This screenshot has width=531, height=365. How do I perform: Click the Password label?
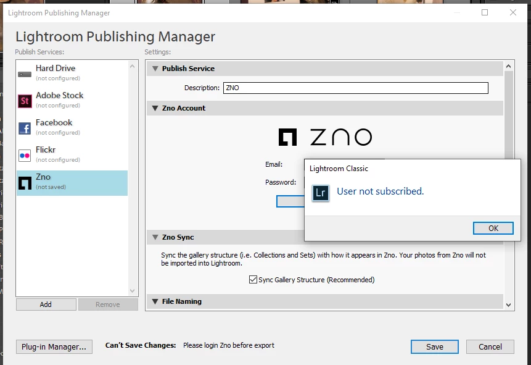[x=281, y=183]
